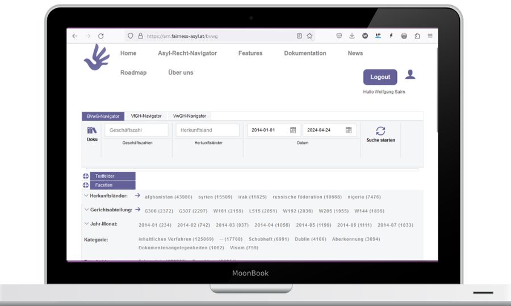This screenshot has width=511, height=306.
Task: Open the Home menu item
Action: point(128,53)
